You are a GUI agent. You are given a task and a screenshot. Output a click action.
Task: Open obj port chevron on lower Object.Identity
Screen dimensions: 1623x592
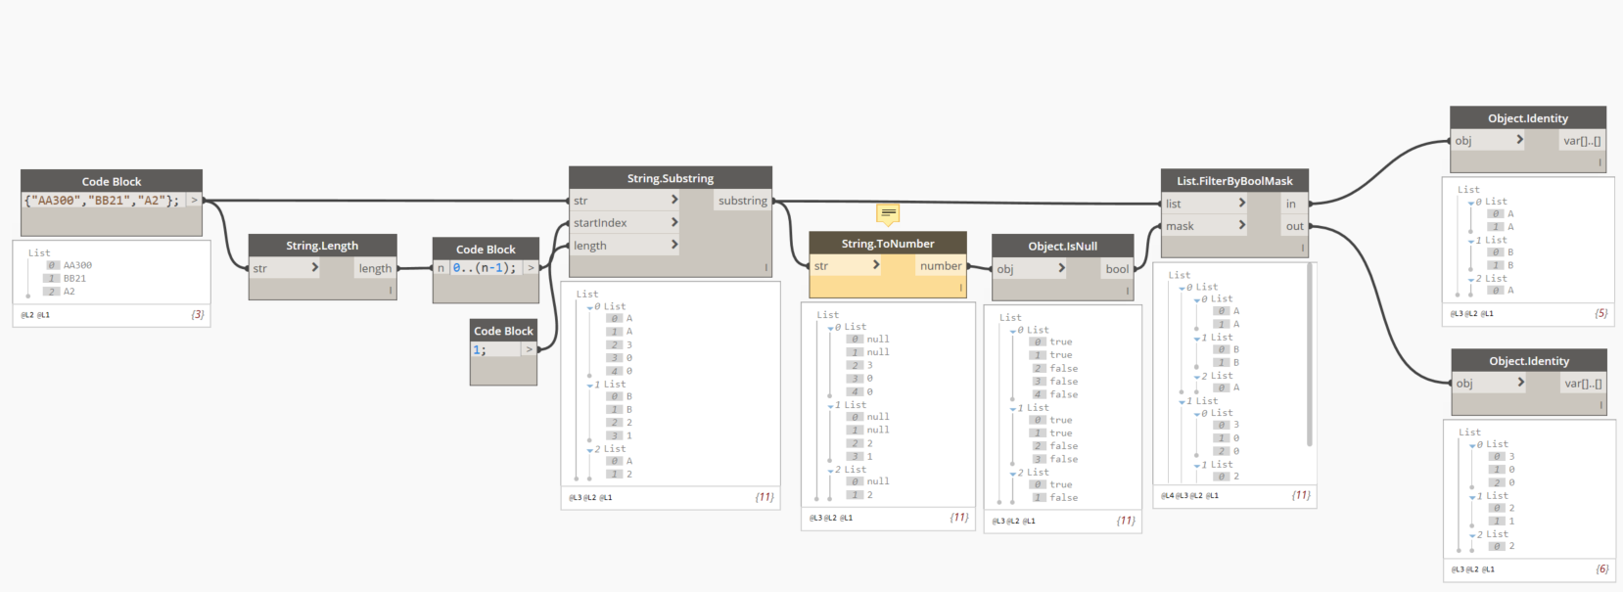[1520, 383]
